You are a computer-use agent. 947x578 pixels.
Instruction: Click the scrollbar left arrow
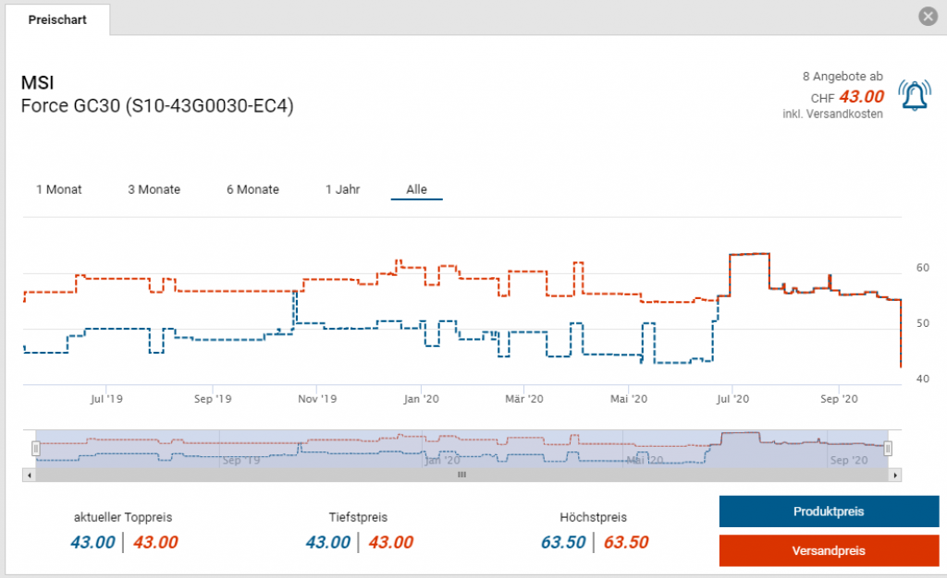[x=30, y=475]
